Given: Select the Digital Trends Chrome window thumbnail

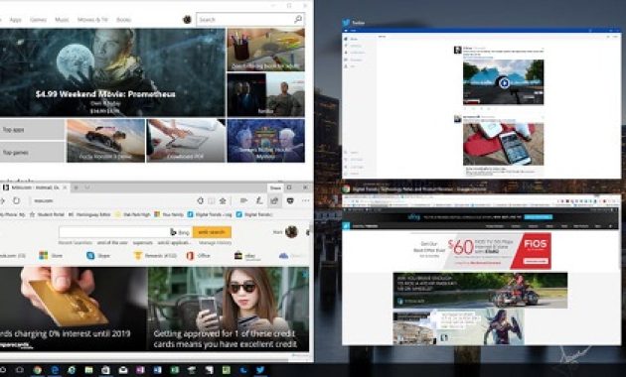Looking at the screenshot, I should pyautogui.click(x=481, y=270).
